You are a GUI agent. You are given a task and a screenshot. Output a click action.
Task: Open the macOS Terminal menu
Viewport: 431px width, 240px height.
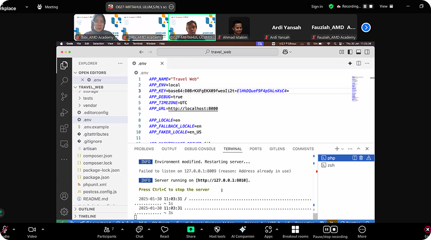(138, 44)
